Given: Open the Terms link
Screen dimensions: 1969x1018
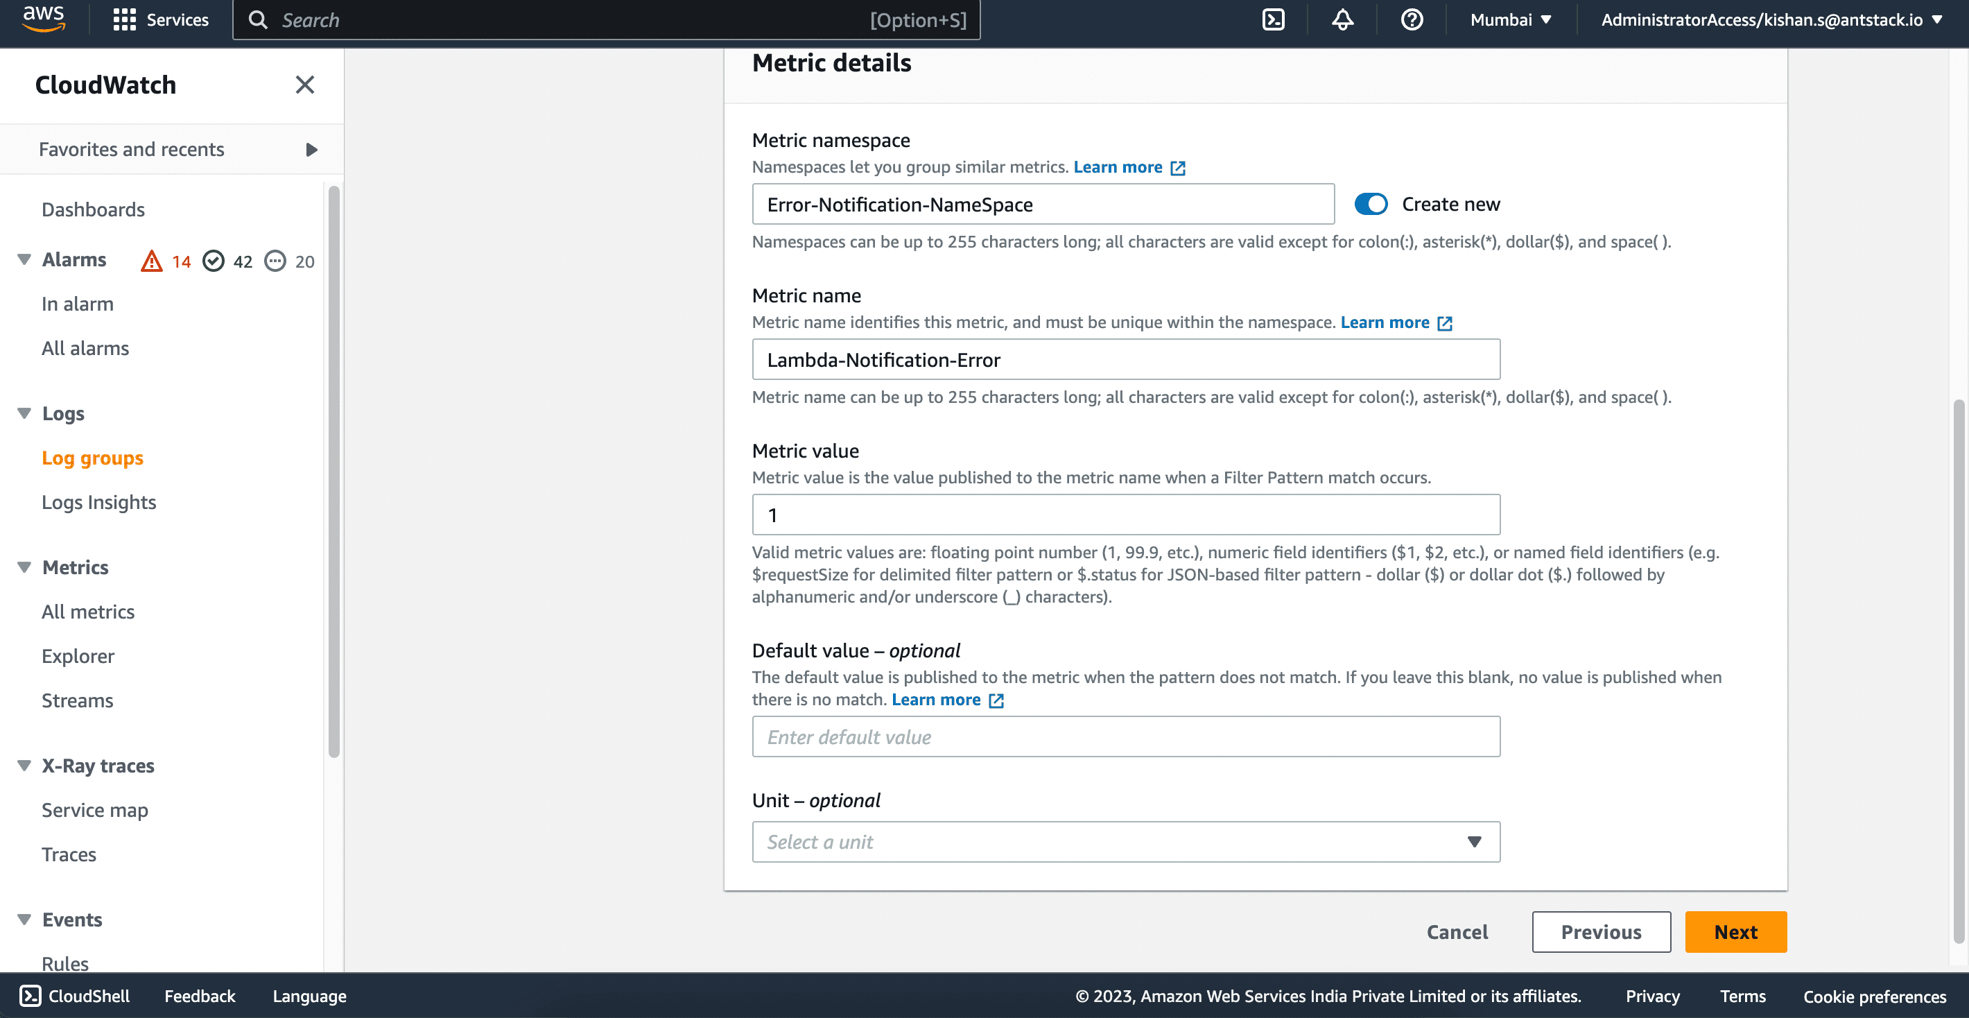Looking at the screenshot, I should click(x=1743, y=996).
